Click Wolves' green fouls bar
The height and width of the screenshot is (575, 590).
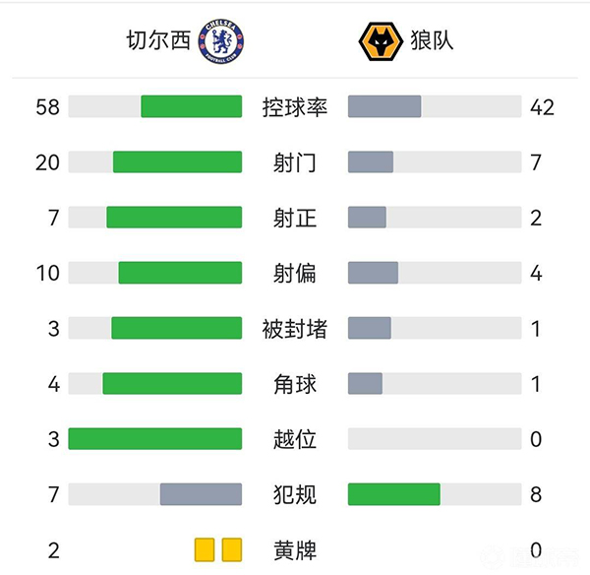tap(394, 494)
